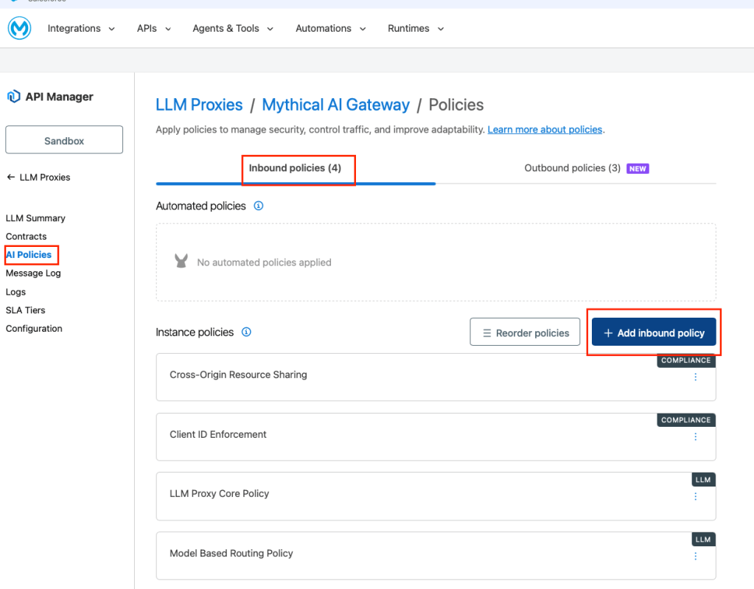Click the Add inbound policy button
Viewport: 754px width, 589px height.
(654, 333)
